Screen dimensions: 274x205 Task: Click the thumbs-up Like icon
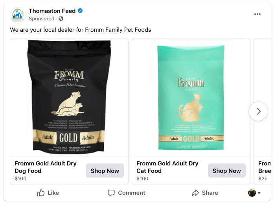(41, 193)
